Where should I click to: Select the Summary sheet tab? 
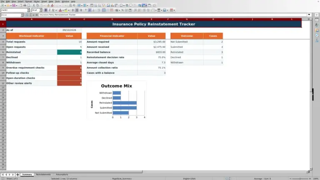[x=27, y=175]
